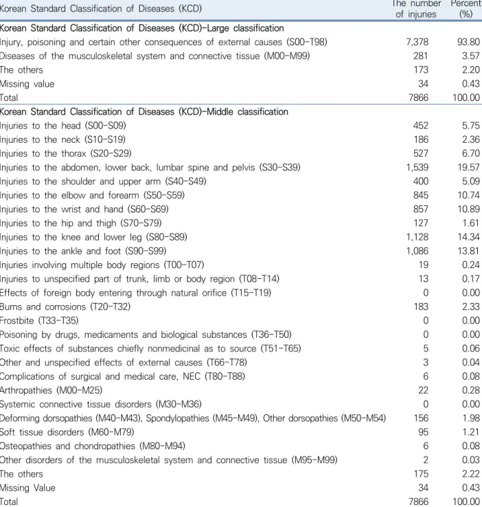The width and height of the screenshot is (482, 507).
Task: Select the 183 value for burns
Action: [x=421, y=306]
